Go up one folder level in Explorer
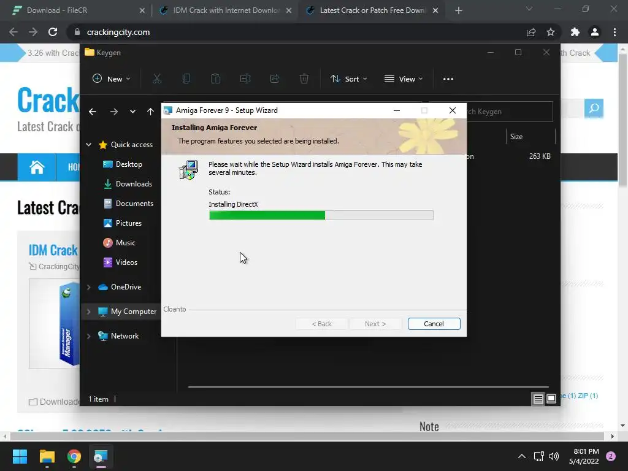This screenshot has height=471, width=628. pyautogui.click(x=150, y=112)
